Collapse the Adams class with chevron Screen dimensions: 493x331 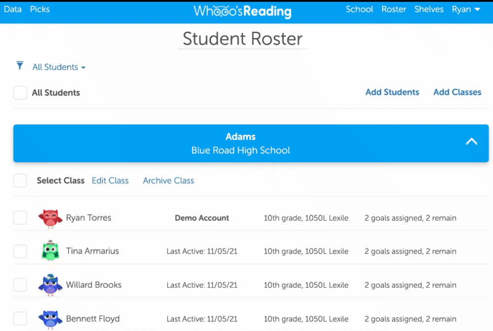coord(471,142)
